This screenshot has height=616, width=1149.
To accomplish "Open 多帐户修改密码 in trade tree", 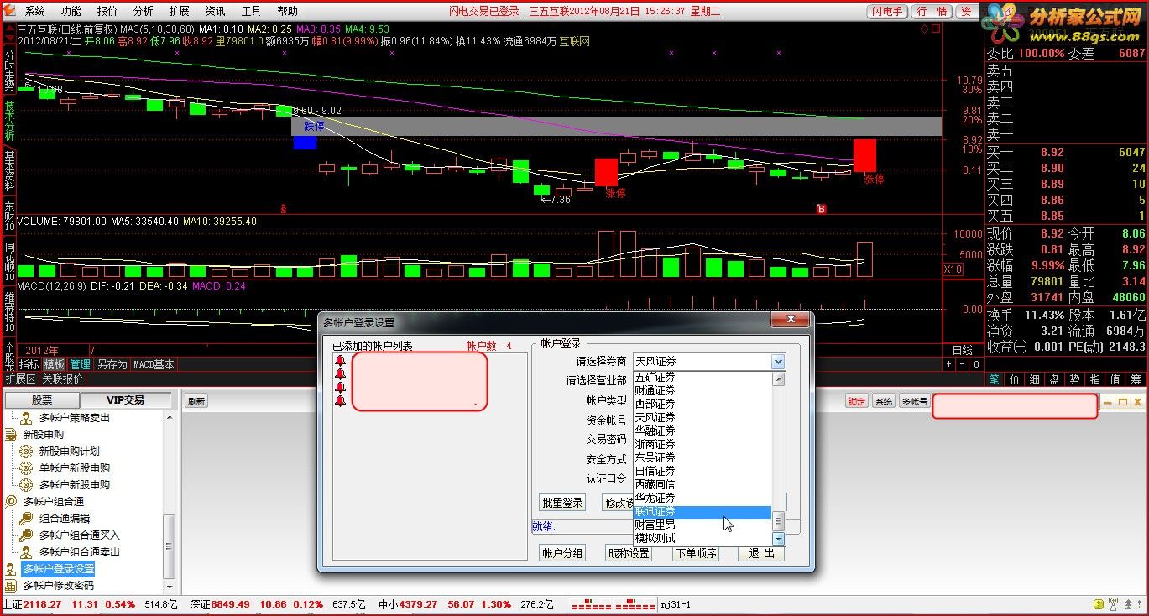I will click(59, 586).
